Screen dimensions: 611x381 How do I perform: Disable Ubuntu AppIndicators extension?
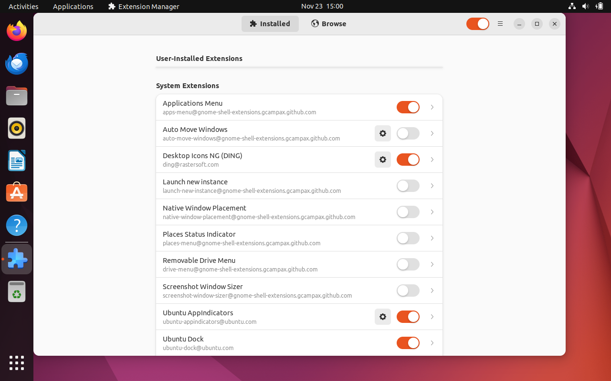408,317
